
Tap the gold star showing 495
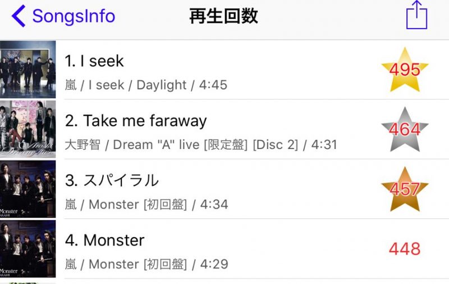pyautogui.click(x=405, y=69)
